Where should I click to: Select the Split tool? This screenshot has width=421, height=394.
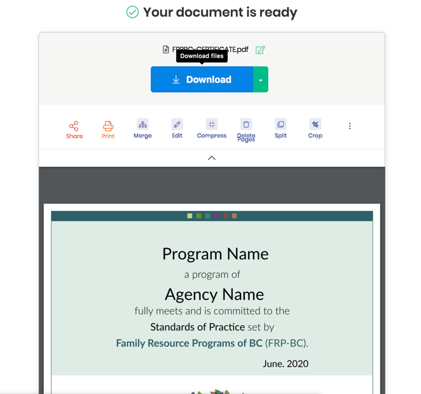(280, 125)
